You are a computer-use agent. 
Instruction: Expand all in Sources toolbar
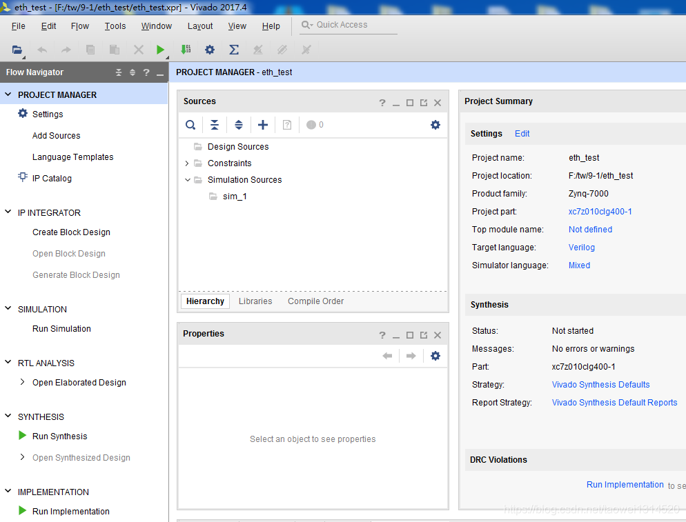[238, 125]
